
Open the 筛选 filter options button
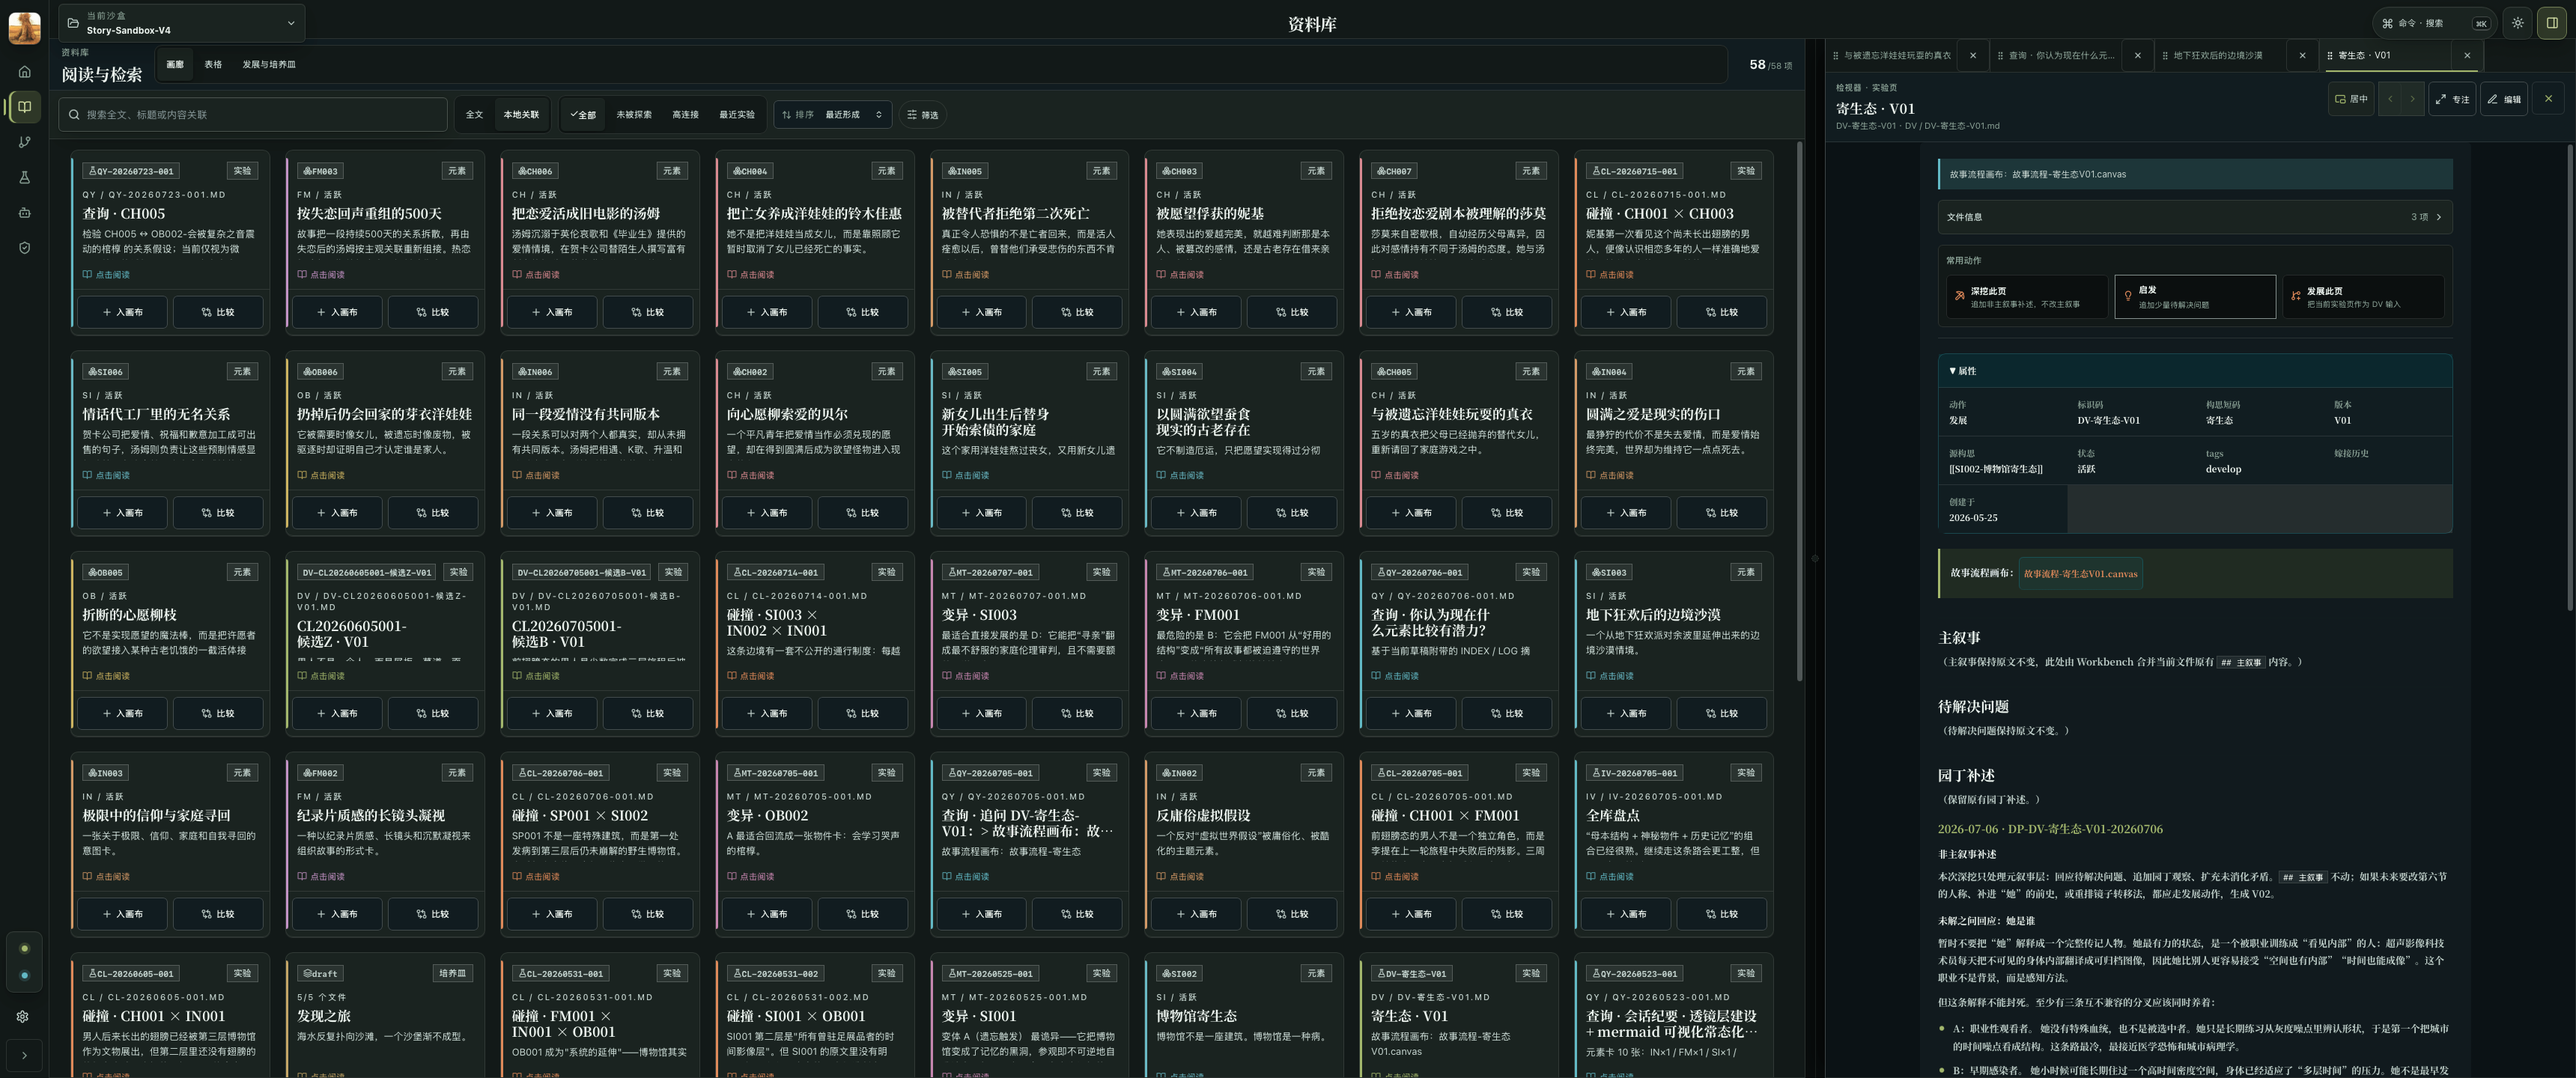pyautogui.click(x=923, y=115)
